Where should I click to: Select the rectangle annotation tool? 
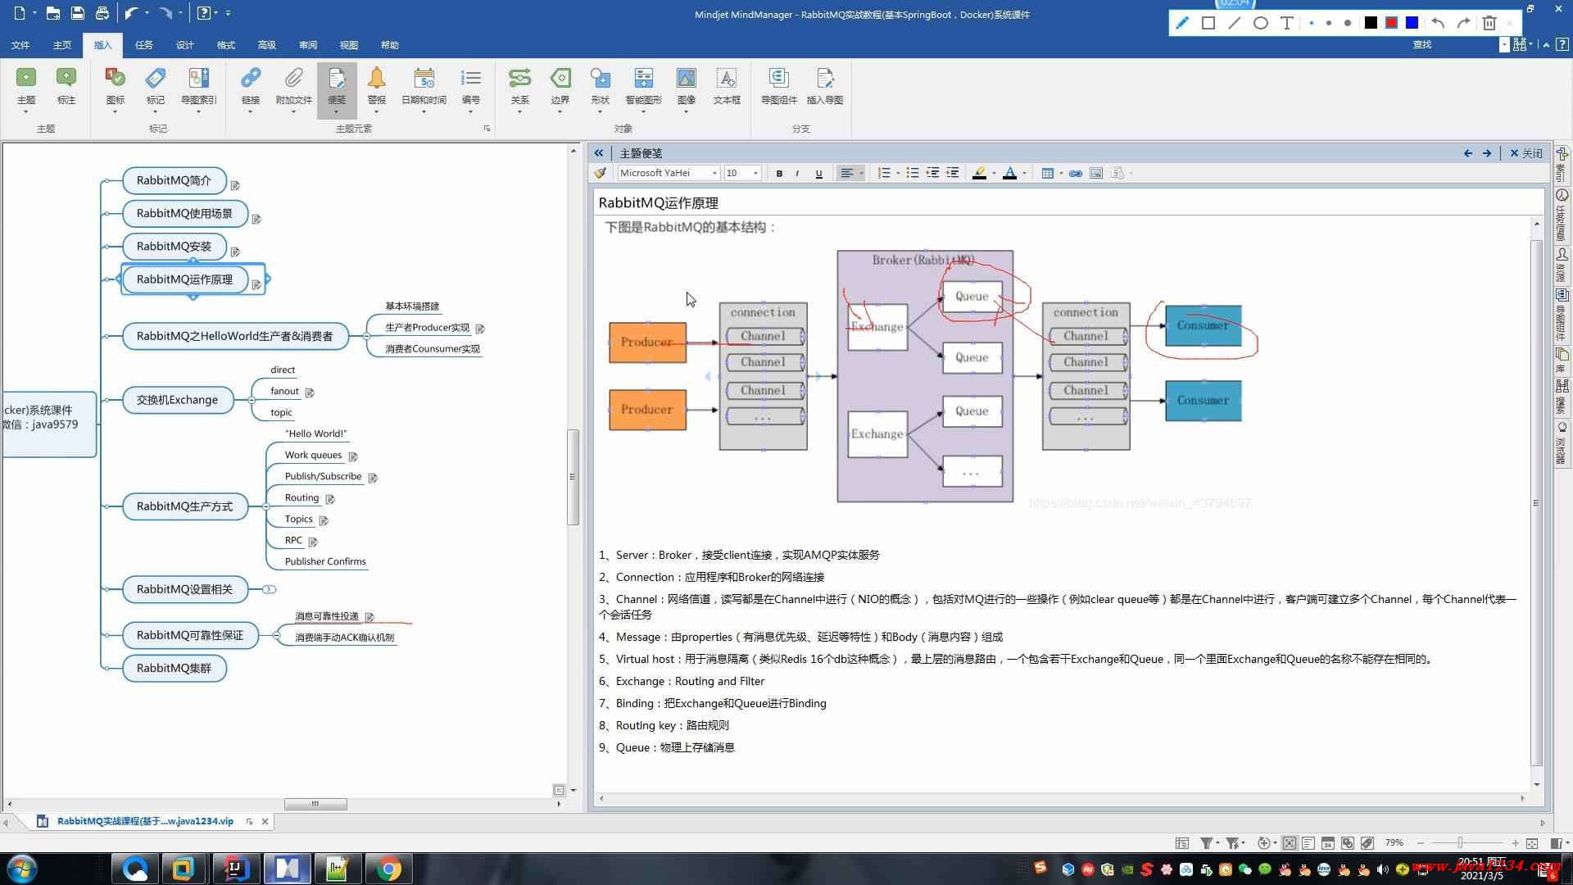point(1208,23)
